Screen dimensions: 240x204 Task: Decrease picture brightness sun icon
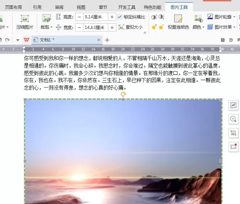161,27
